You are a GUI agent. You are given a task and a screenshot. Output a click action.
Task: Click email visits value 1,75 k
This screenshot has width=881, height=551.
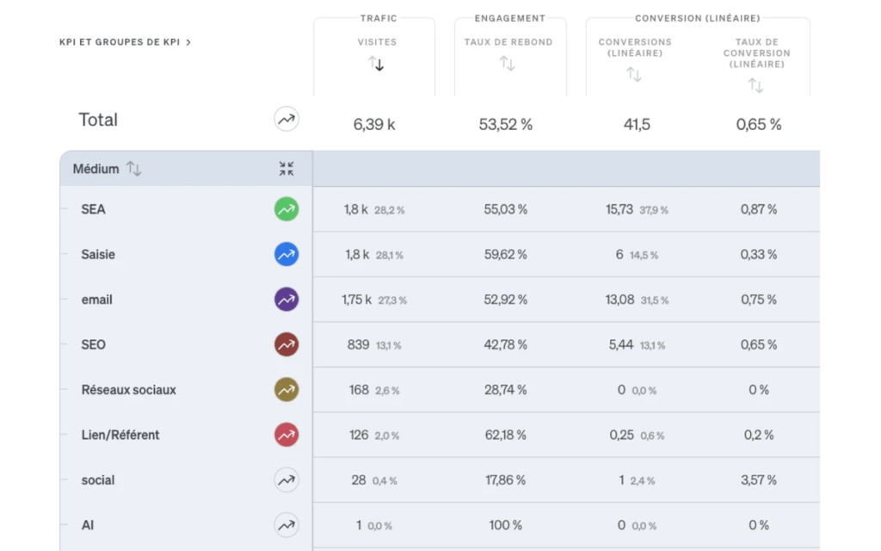356,300
